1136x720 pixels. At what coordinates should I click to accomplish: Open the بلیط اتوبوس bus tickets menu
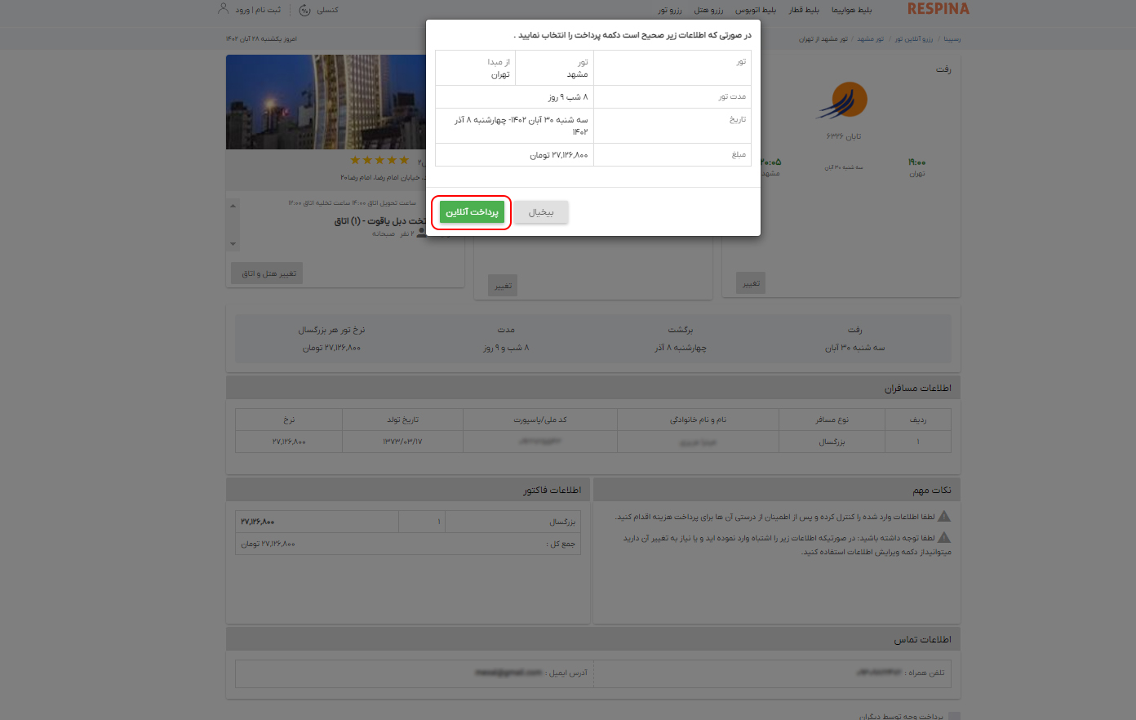(757, 10)
